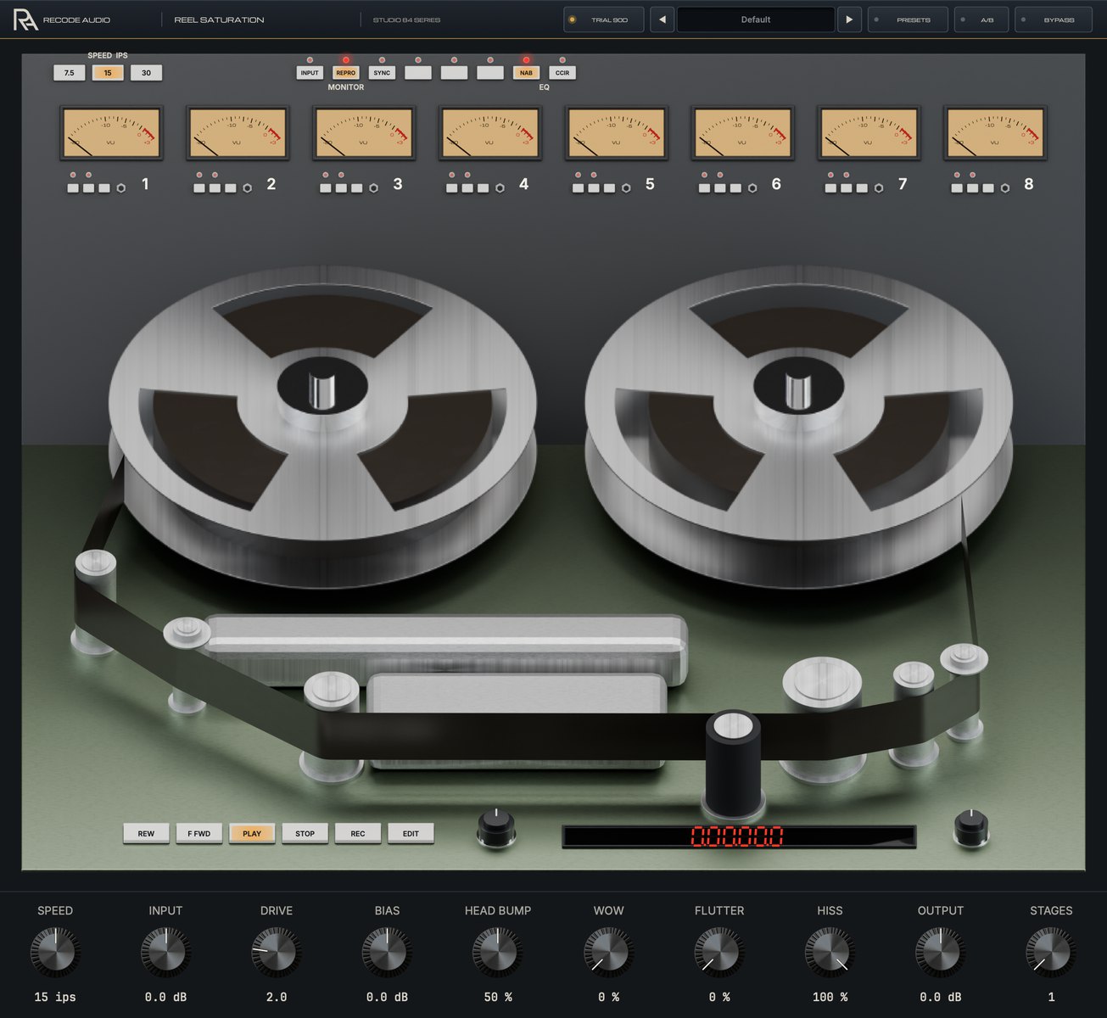Screen dimensions: 1107x1018
Task: Click VU meter for channel 2
Action: tap(238, 133)
